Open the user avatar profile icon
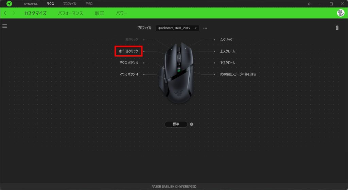 tap(341, 13)
